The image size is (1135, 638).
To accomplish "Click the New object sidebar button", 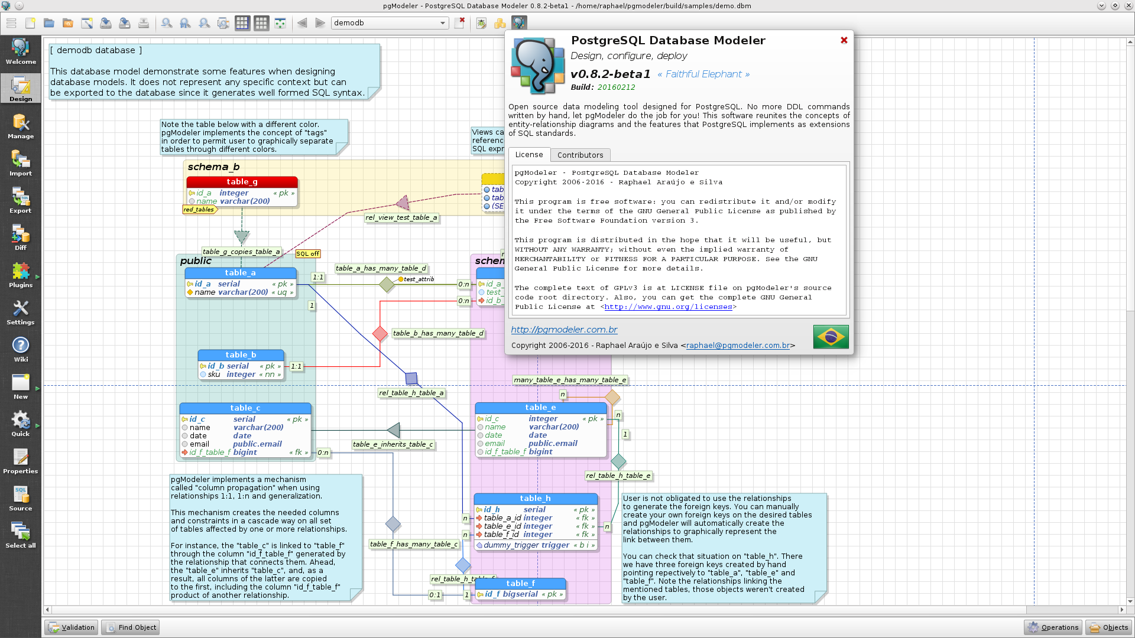I will coord(21,386).
